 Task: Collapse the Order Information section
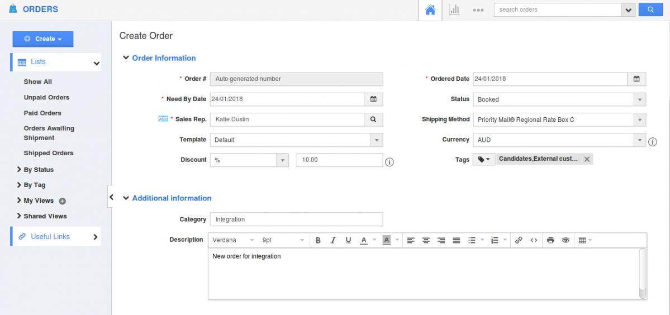coord(126,58)
